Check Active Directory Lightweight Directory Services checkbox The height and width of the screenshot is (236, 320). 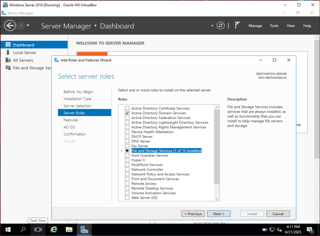tap(127, 122)
